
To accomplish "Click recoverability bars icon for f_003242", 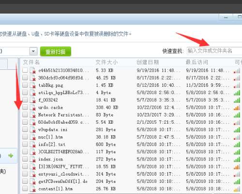I will click(237, 100).
